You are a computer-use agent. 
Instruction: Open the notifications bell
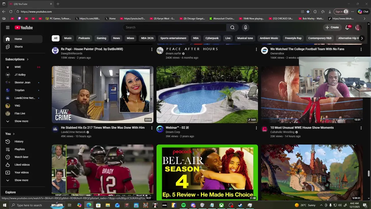pyautogui.click(x=347, y=27)
